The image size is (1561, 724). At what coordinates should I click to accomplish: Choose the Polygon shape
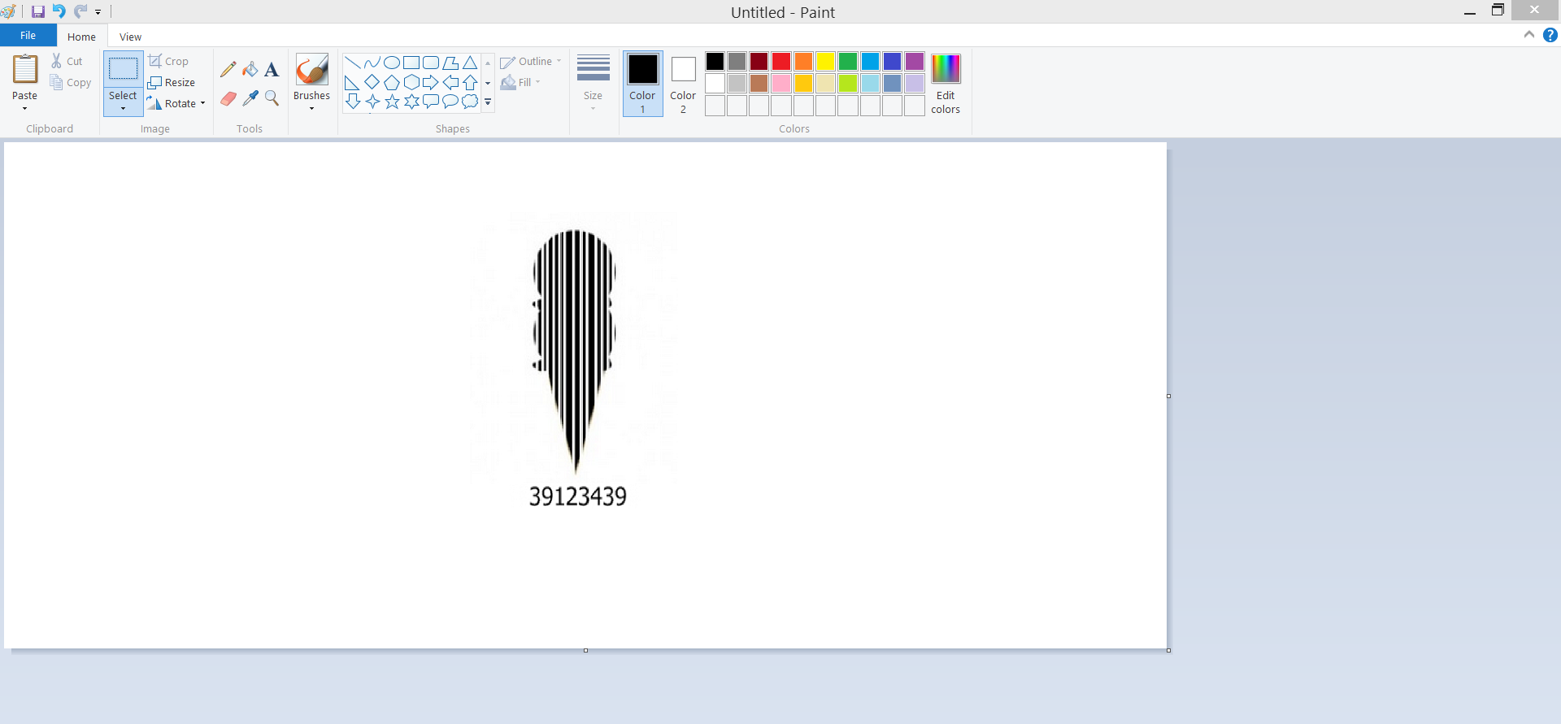tap(450, 63)
